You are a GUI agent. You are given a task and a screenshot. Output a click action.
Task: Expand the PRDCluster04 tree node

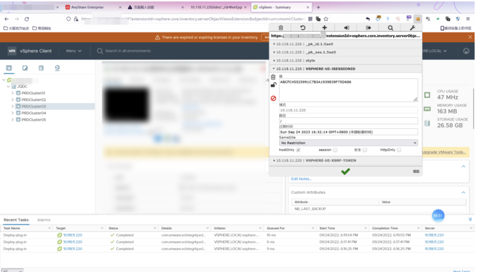pos(12,113)
